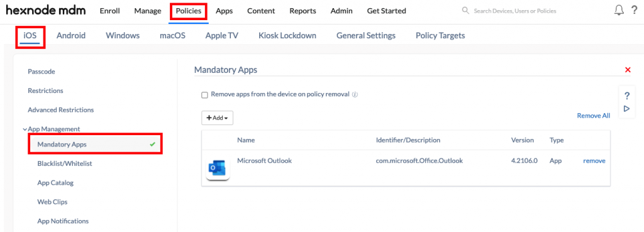644x232 pixels.
Task: Open the Policies menu
Action: pos(189,11)
